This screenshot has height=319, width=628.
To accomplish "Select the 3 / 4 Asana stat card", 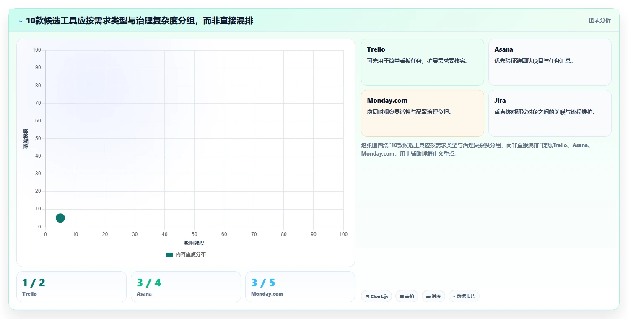I will (186, 287).
